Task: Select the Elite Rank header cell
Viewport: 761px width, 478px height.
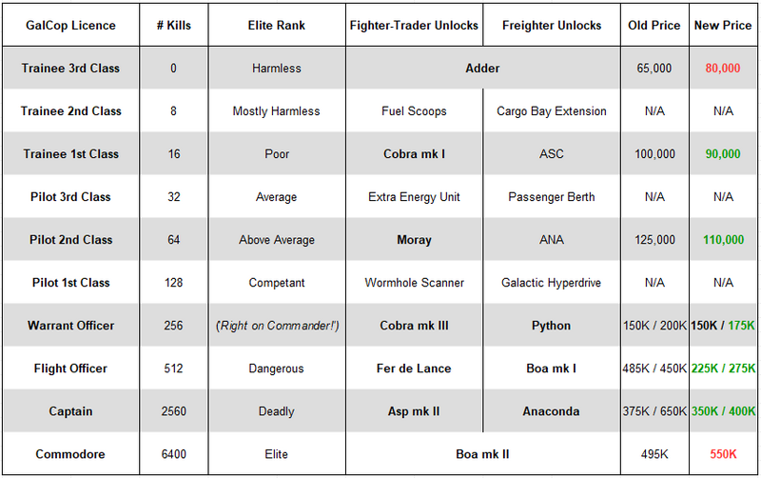Action: click(x=276, y=26)
